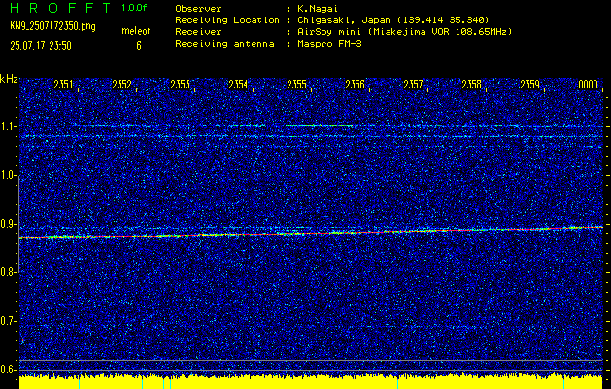Click the version number 1.00f
The height and width of the screenshot is (389, 611).
134,8
